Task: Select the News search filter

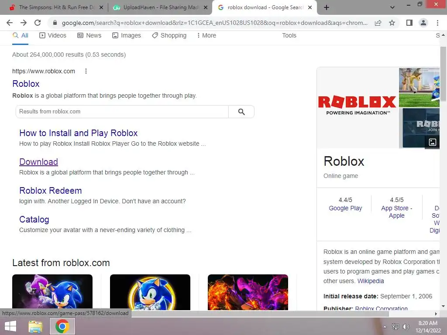Action: [89, 36]
